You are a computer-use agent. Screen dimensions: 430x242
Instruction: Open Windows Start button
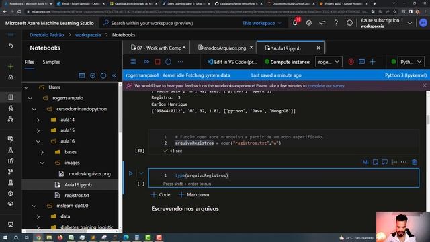[5, 237]
